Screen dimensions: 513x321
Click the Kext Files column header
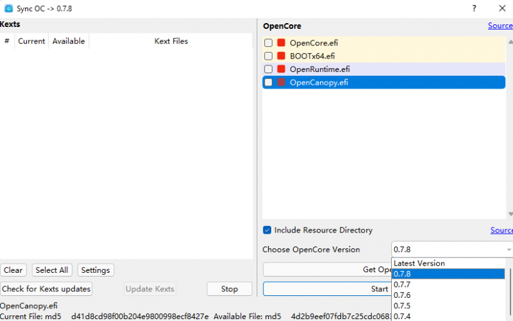click(x=171, y=41)
